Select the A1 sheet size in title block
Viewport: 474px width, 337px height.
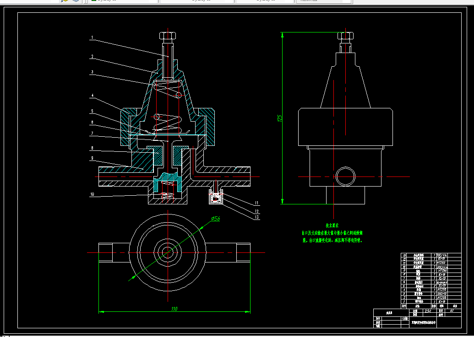coord(452,311)
